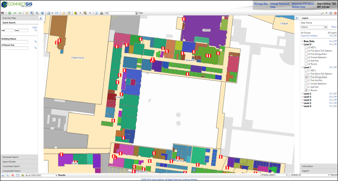This screenshot has height=181, width=338.
Task: Click the email map icon
Action: tap(57, 13)
